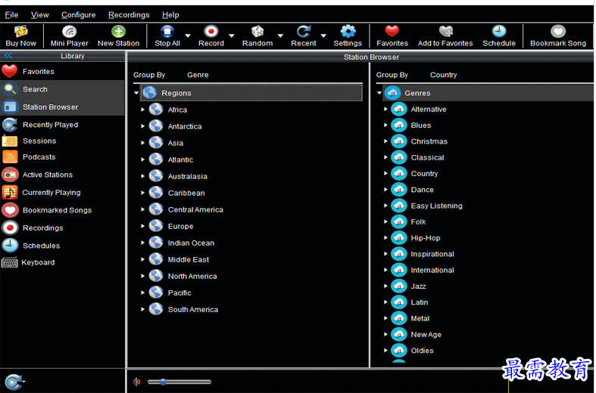
Task: Play a Random station
Action: click(x=257, y=36)
